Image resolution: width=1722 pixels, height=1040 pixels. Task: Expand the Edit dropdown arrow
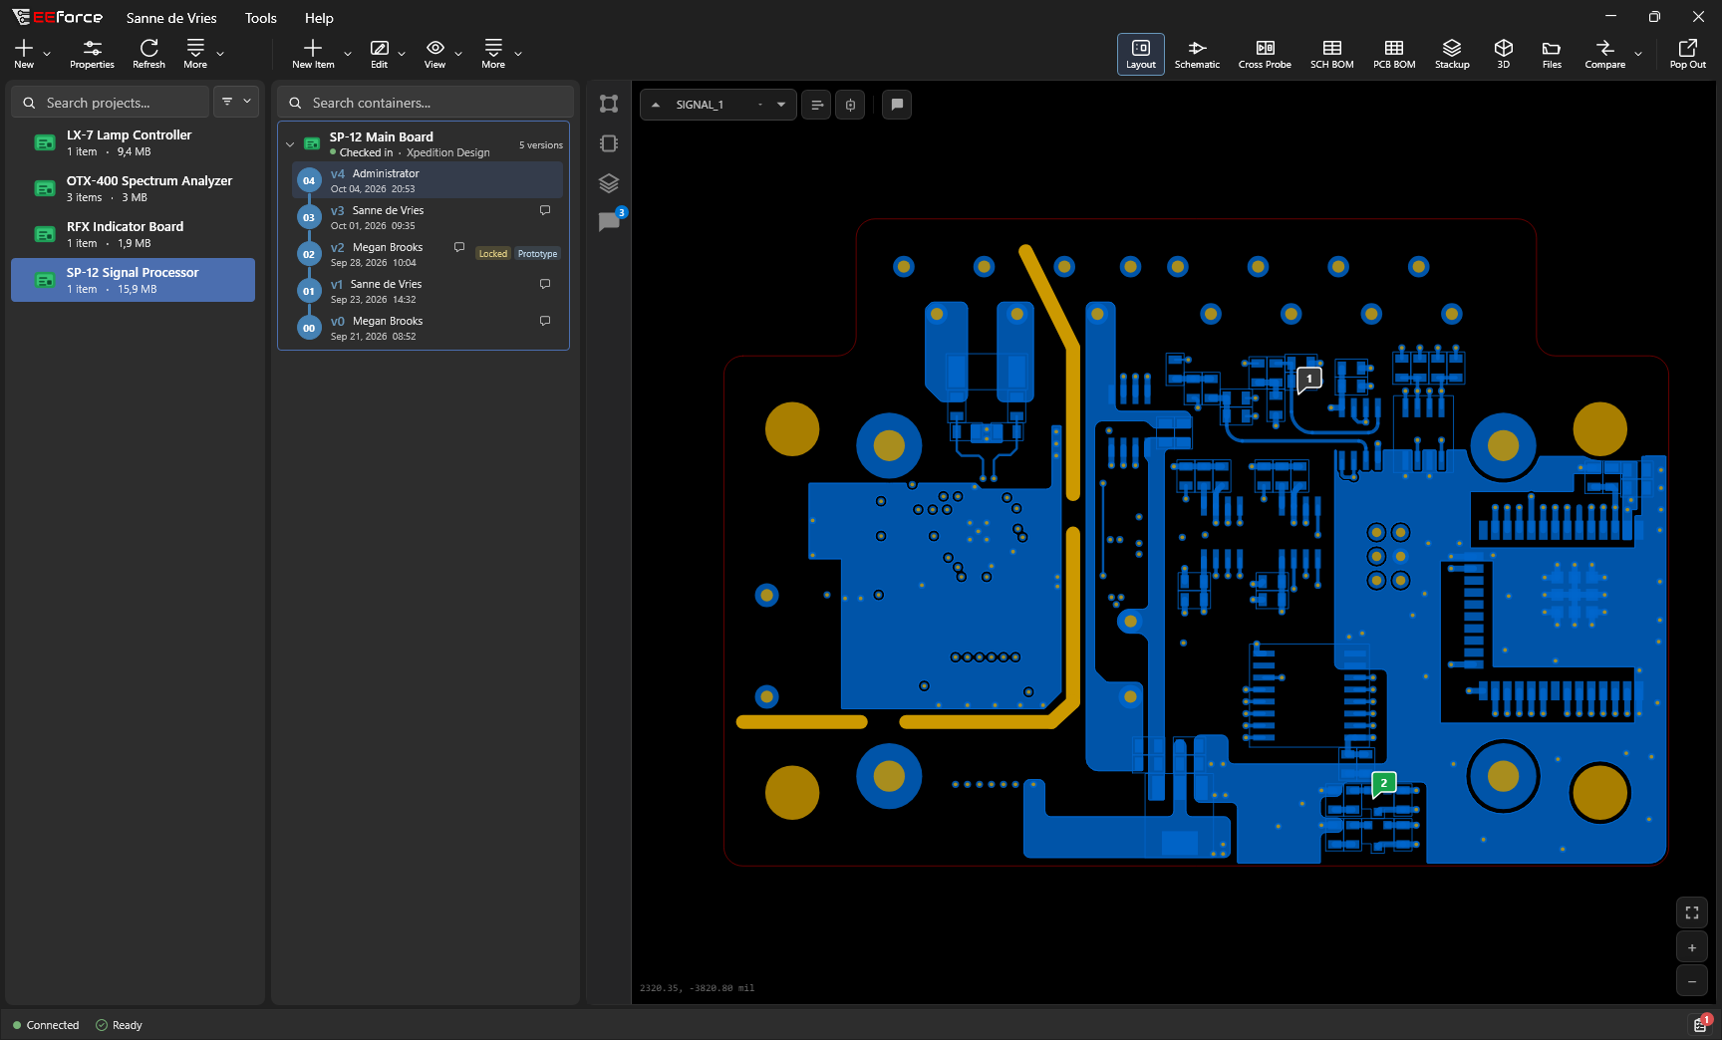(402, 54)
